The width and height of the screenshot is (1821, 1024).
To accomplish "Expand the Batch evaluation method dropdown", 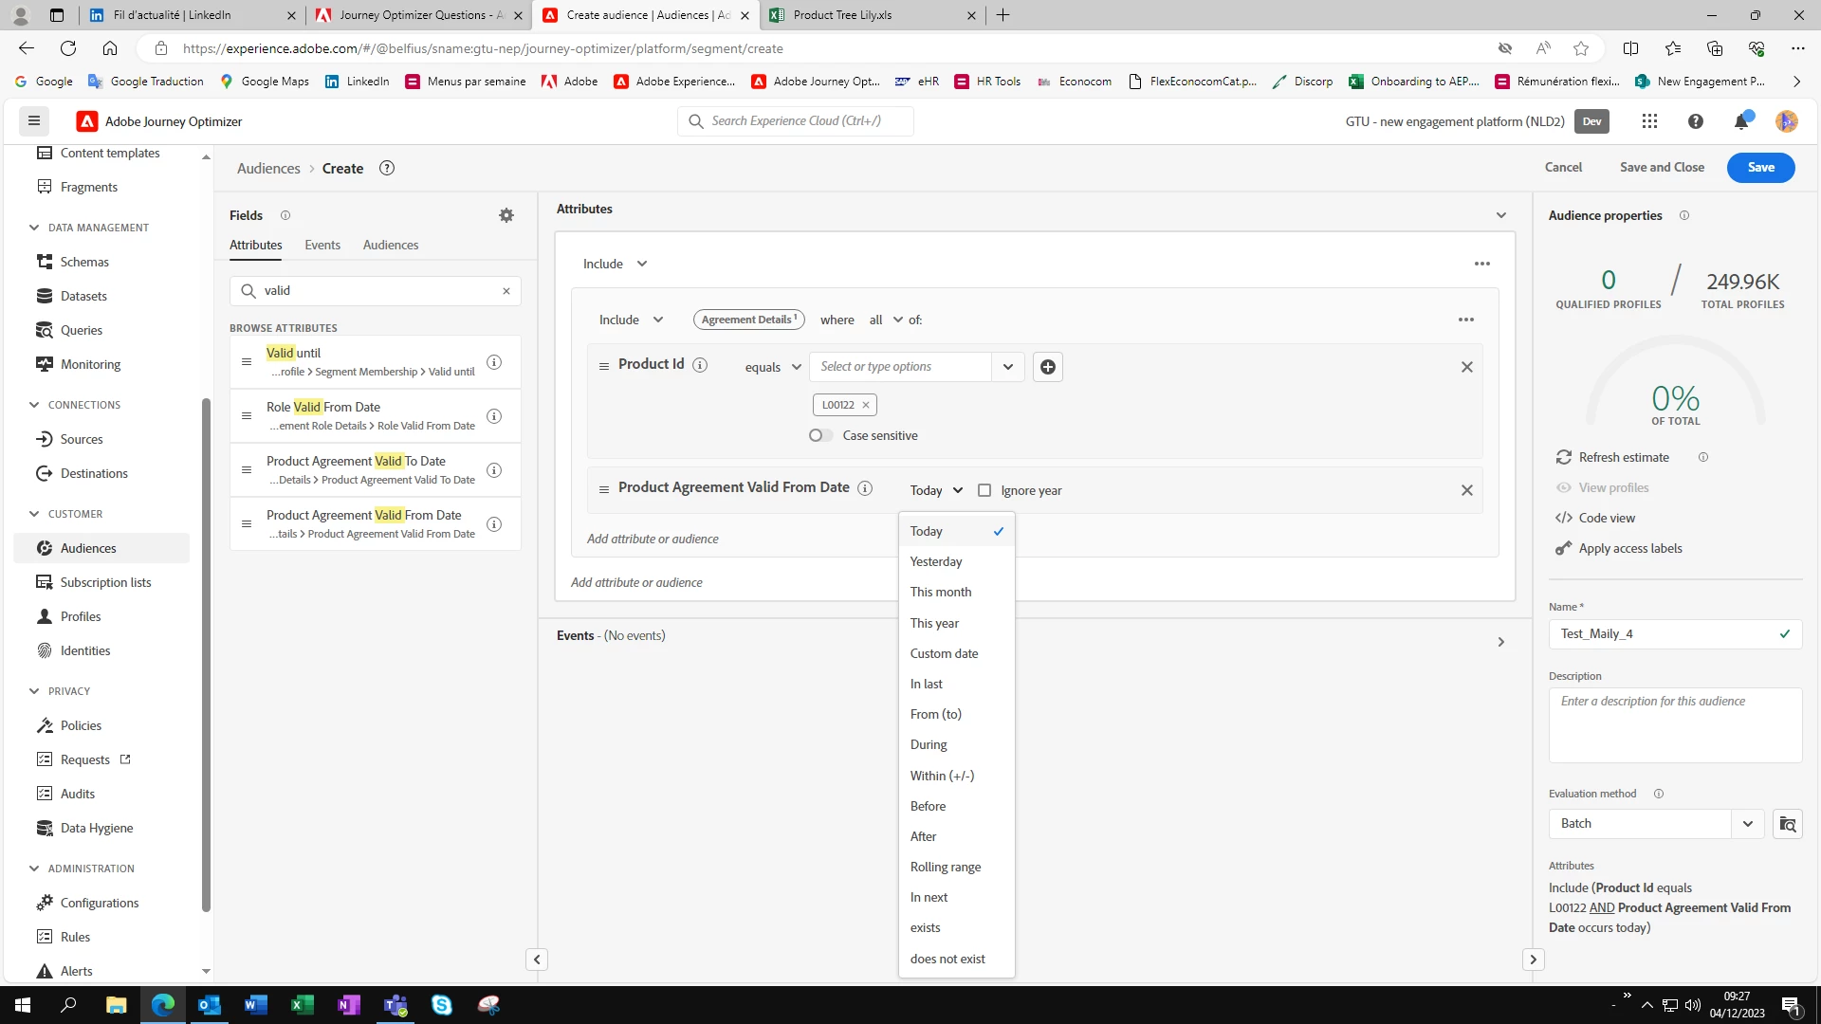I will coord(1747,824).
